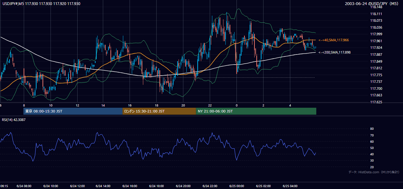The height and width of the screenshot is (189, 403).
Task: Click the RSI 20 level label
Action: [372, 167]
